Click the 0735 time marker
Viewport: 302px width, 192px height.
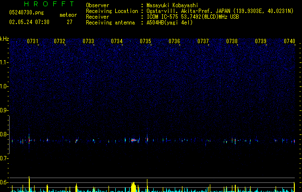coord(145,41)
